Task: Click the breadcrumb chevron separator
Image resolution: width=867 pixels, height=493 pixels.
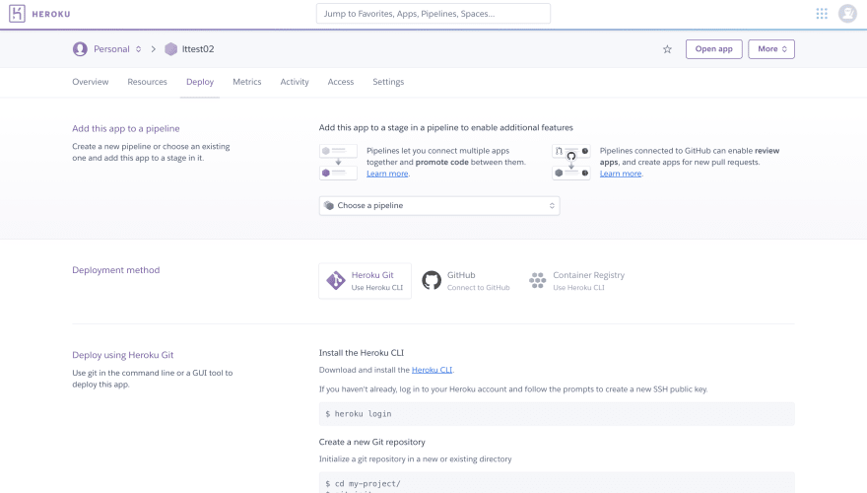Action: [153, 49]
